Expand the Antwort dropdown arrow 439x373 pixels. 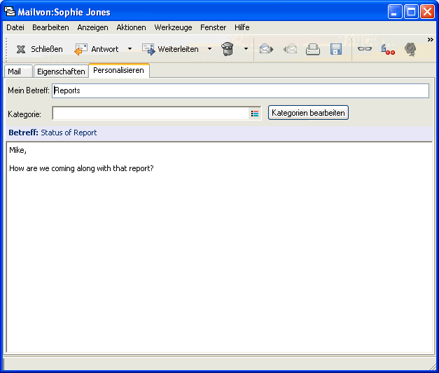[130, 49]
